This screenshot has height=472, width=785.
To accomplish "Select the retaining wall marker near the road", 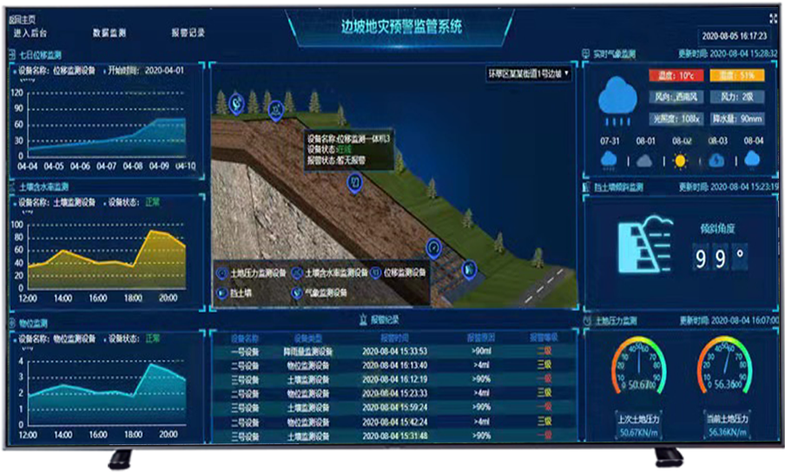I will tap(469, 269).
